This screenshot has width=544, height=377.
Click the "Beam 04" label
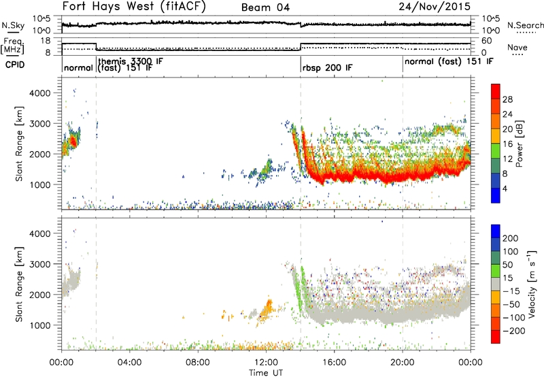click(x=265, y=7)
